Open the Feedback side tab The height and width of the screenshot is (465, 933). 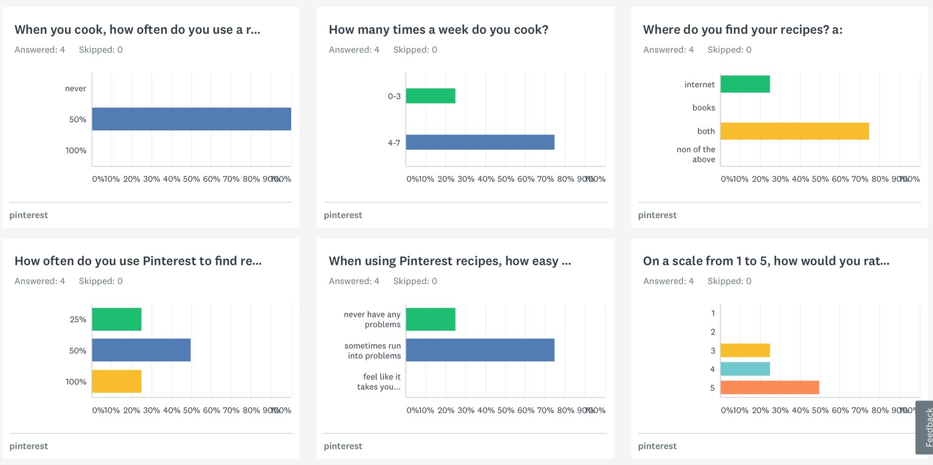click(924, 427)
